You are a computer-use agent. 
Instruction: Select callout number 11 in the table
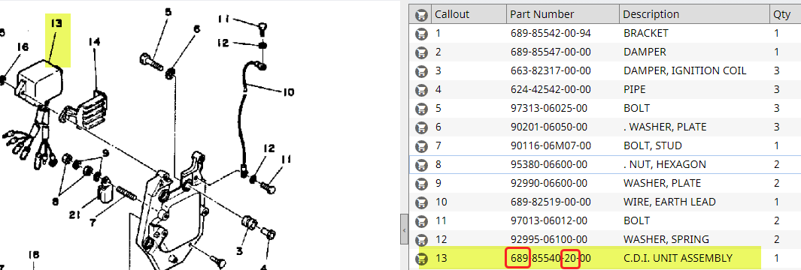[441, 220]
